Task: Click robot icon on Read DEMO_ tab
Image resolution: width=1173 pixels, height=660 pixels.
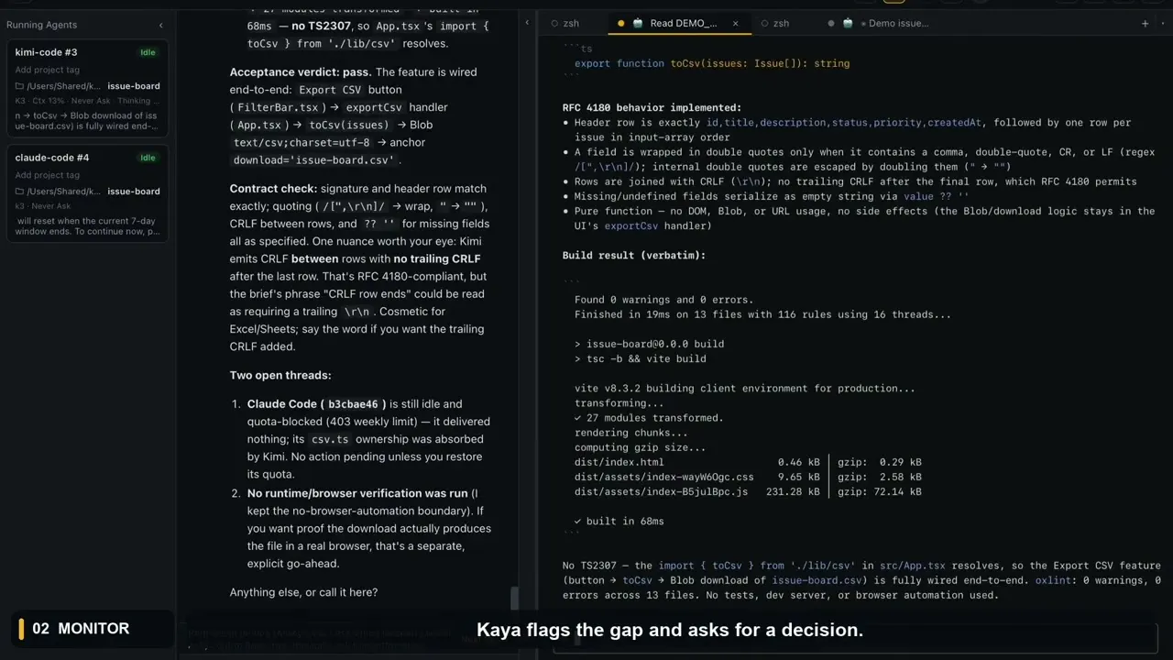Action: pyautogui.click(x=638, y=23)
